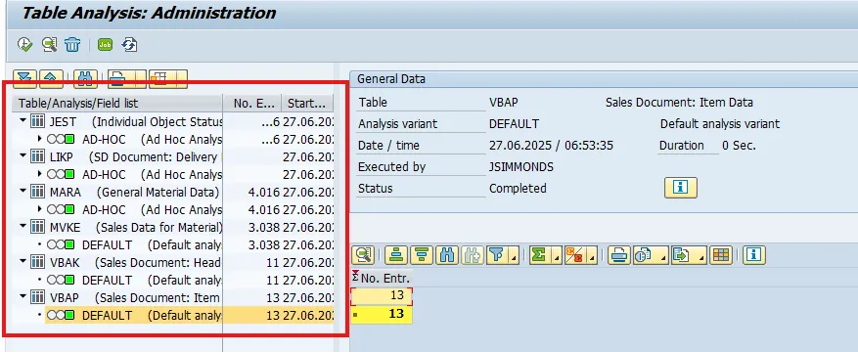Collapse the LIKP table node

click(23, 156)
